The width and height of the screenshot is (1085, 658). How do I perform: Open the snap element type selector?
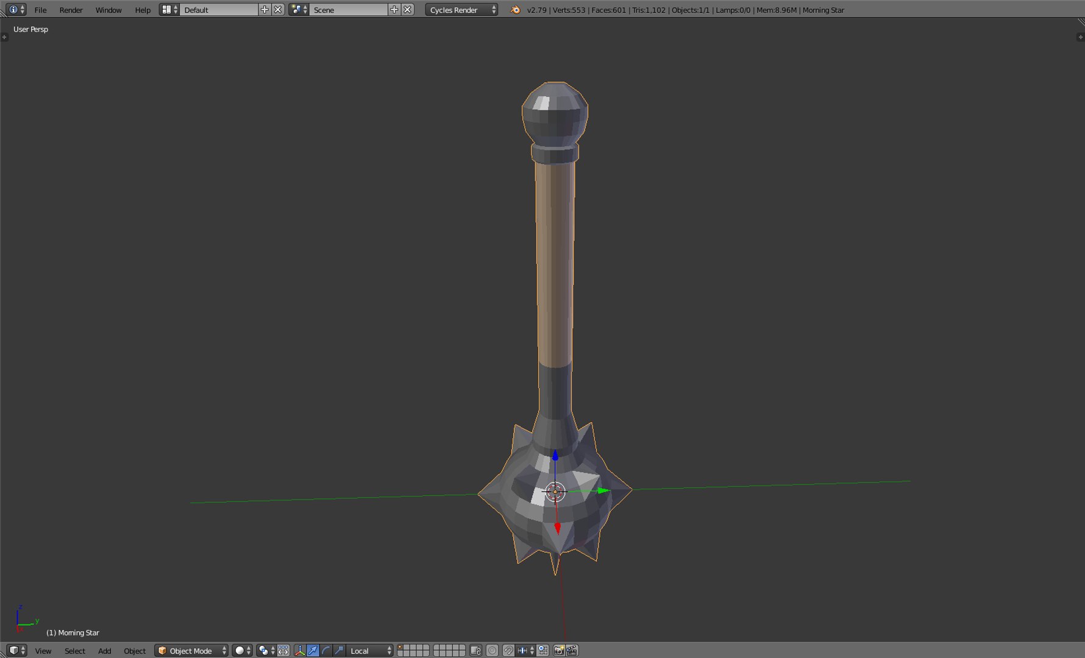[526, 651]
